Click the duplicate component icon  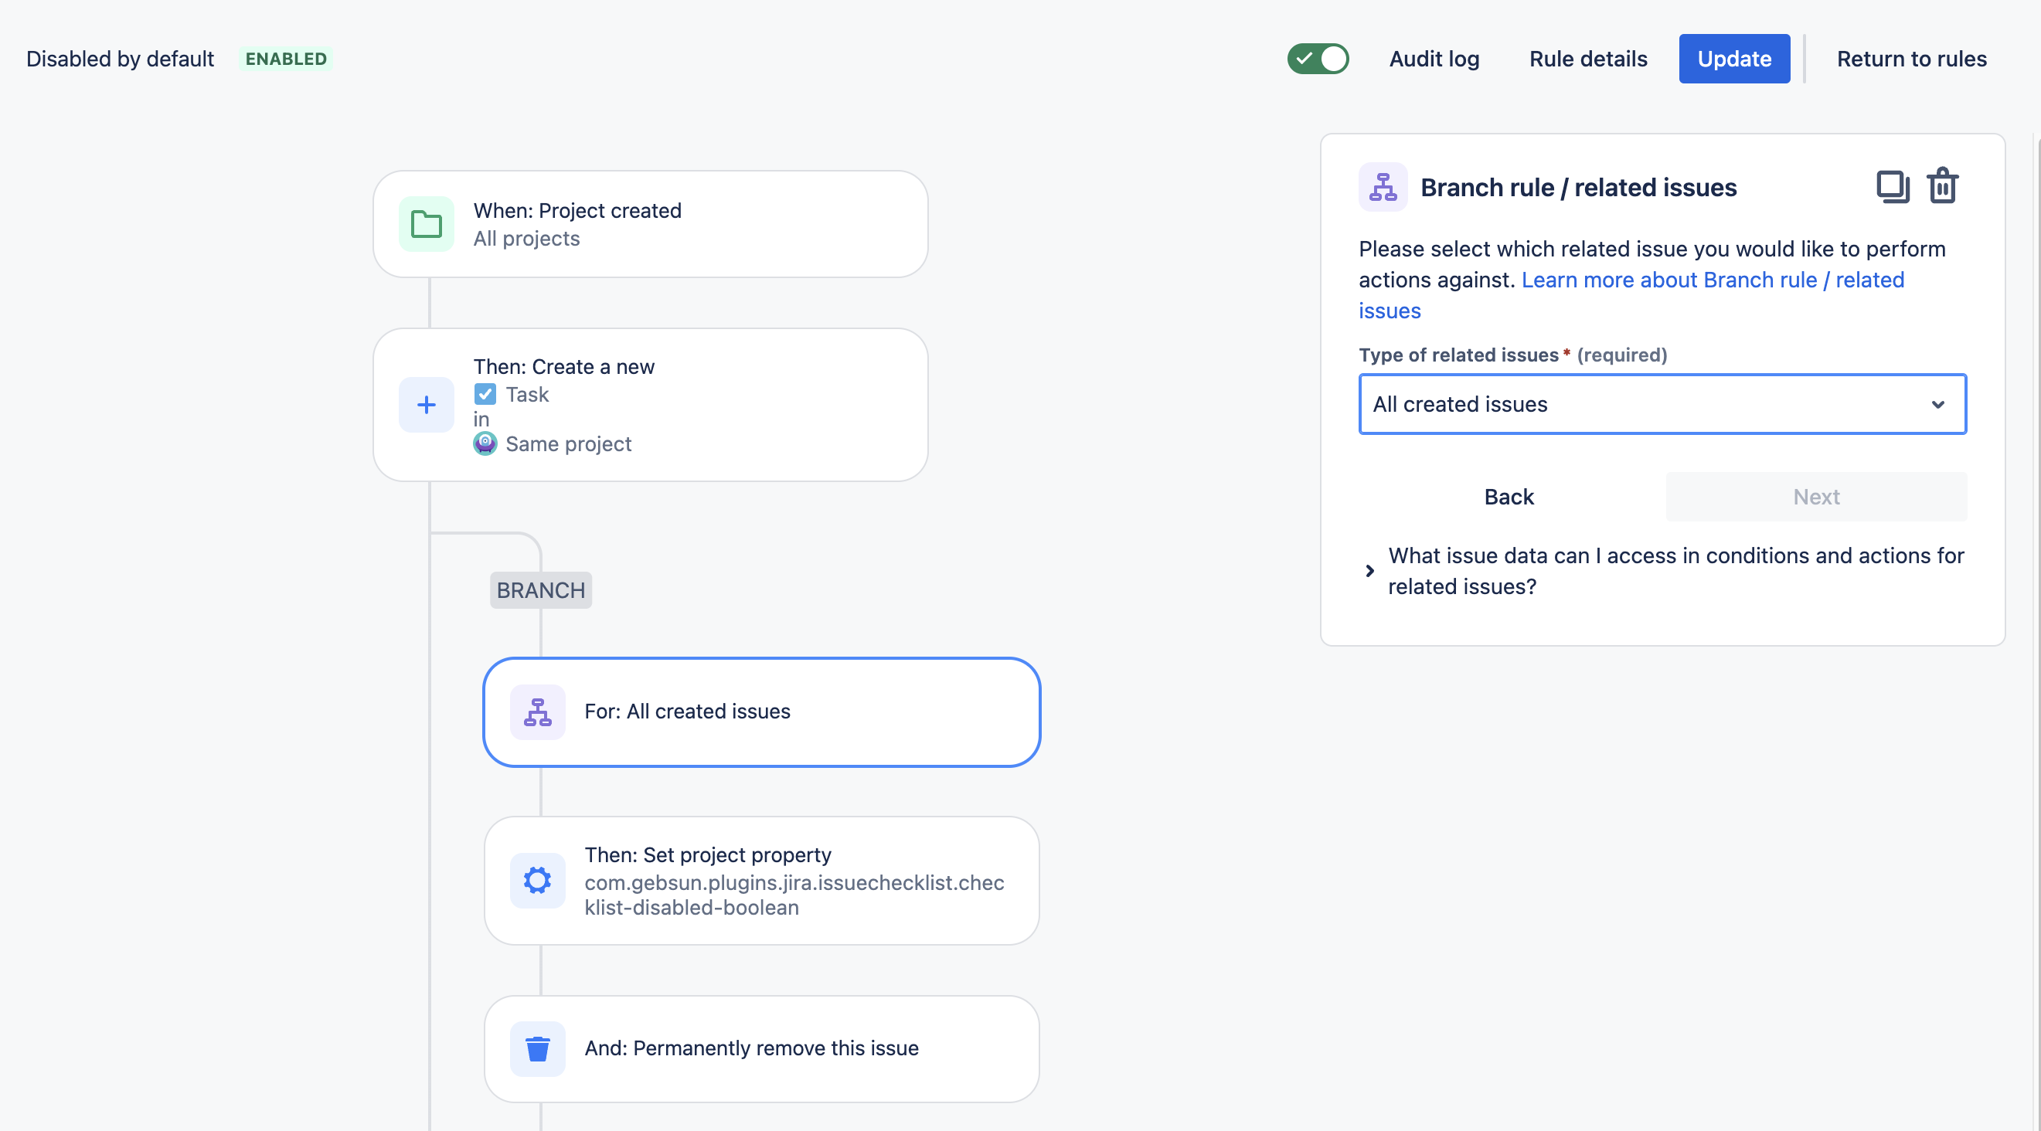coord(1893,187)
